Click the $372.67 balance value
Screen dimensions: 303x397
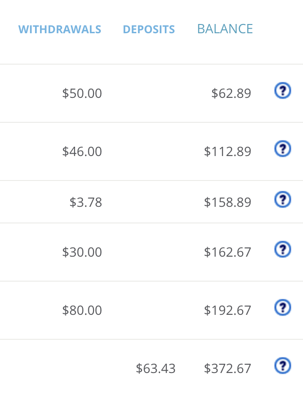pos(227,369)
